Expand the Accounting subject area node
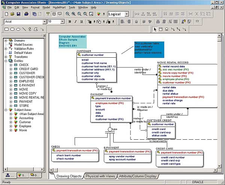Screen dimensions: 225x185 tap(11, 118)
